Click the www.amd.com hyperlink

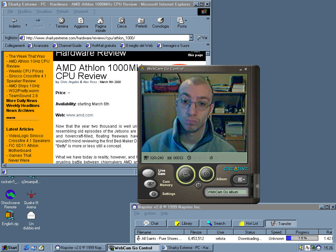pos(79,115)
